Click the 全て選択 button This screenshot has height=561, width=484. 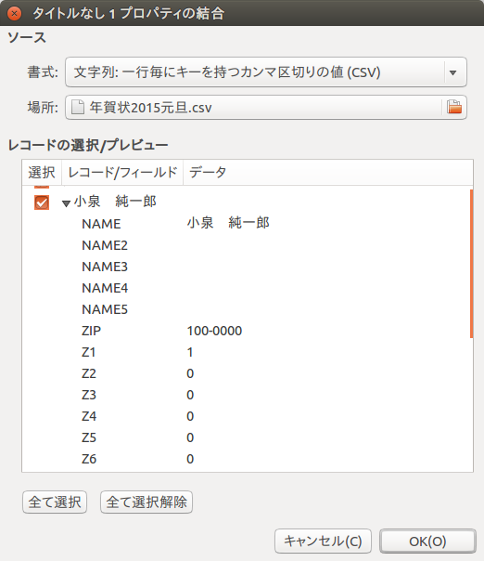pos(55,502)
